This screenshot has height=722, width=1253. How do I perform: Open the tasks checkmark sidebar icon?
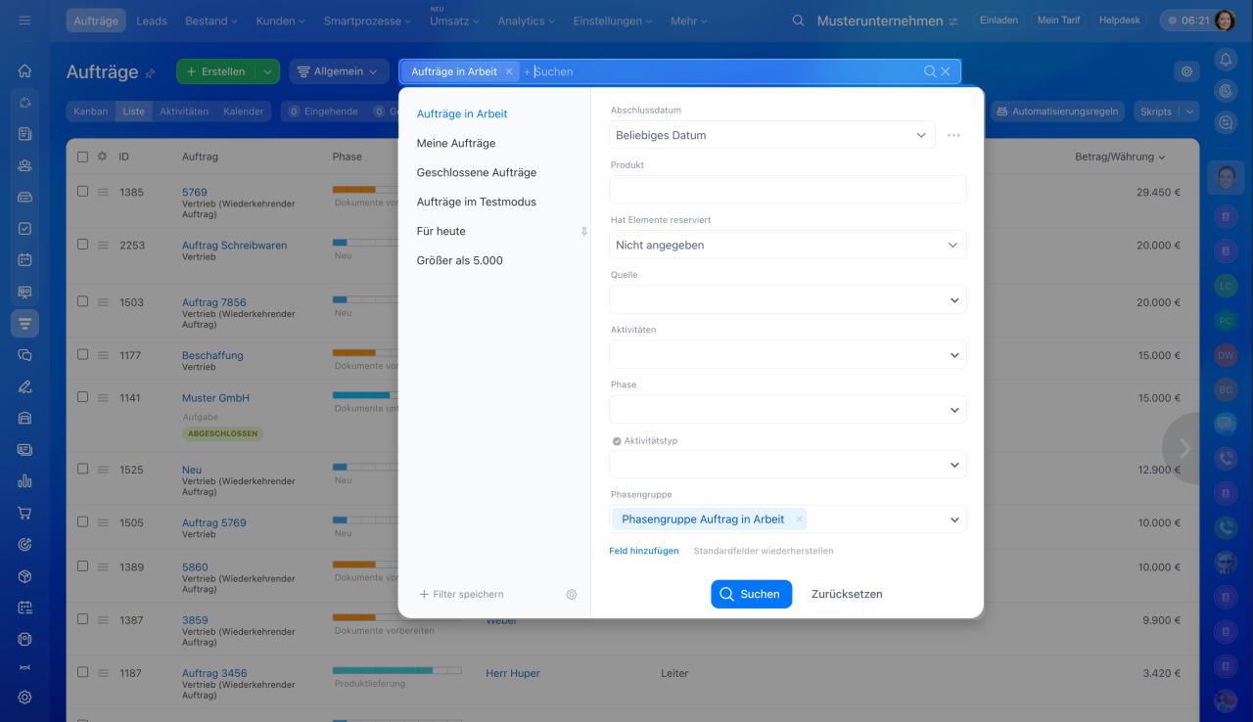point(24,228)
